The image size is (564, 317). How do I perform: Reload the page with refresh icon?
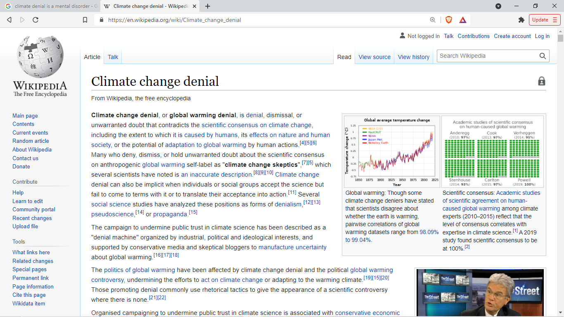[x=36, y=20]
